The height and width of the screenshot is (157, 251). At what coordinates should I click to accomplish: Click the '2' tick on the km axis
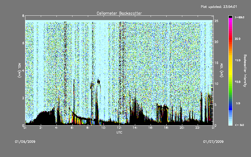pyautogui.click(x=23, y=98)
